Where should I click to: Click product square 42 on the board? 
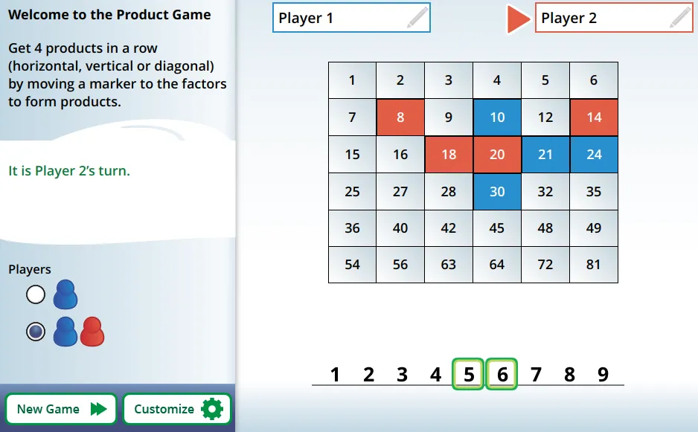click(x=449, y=228)
